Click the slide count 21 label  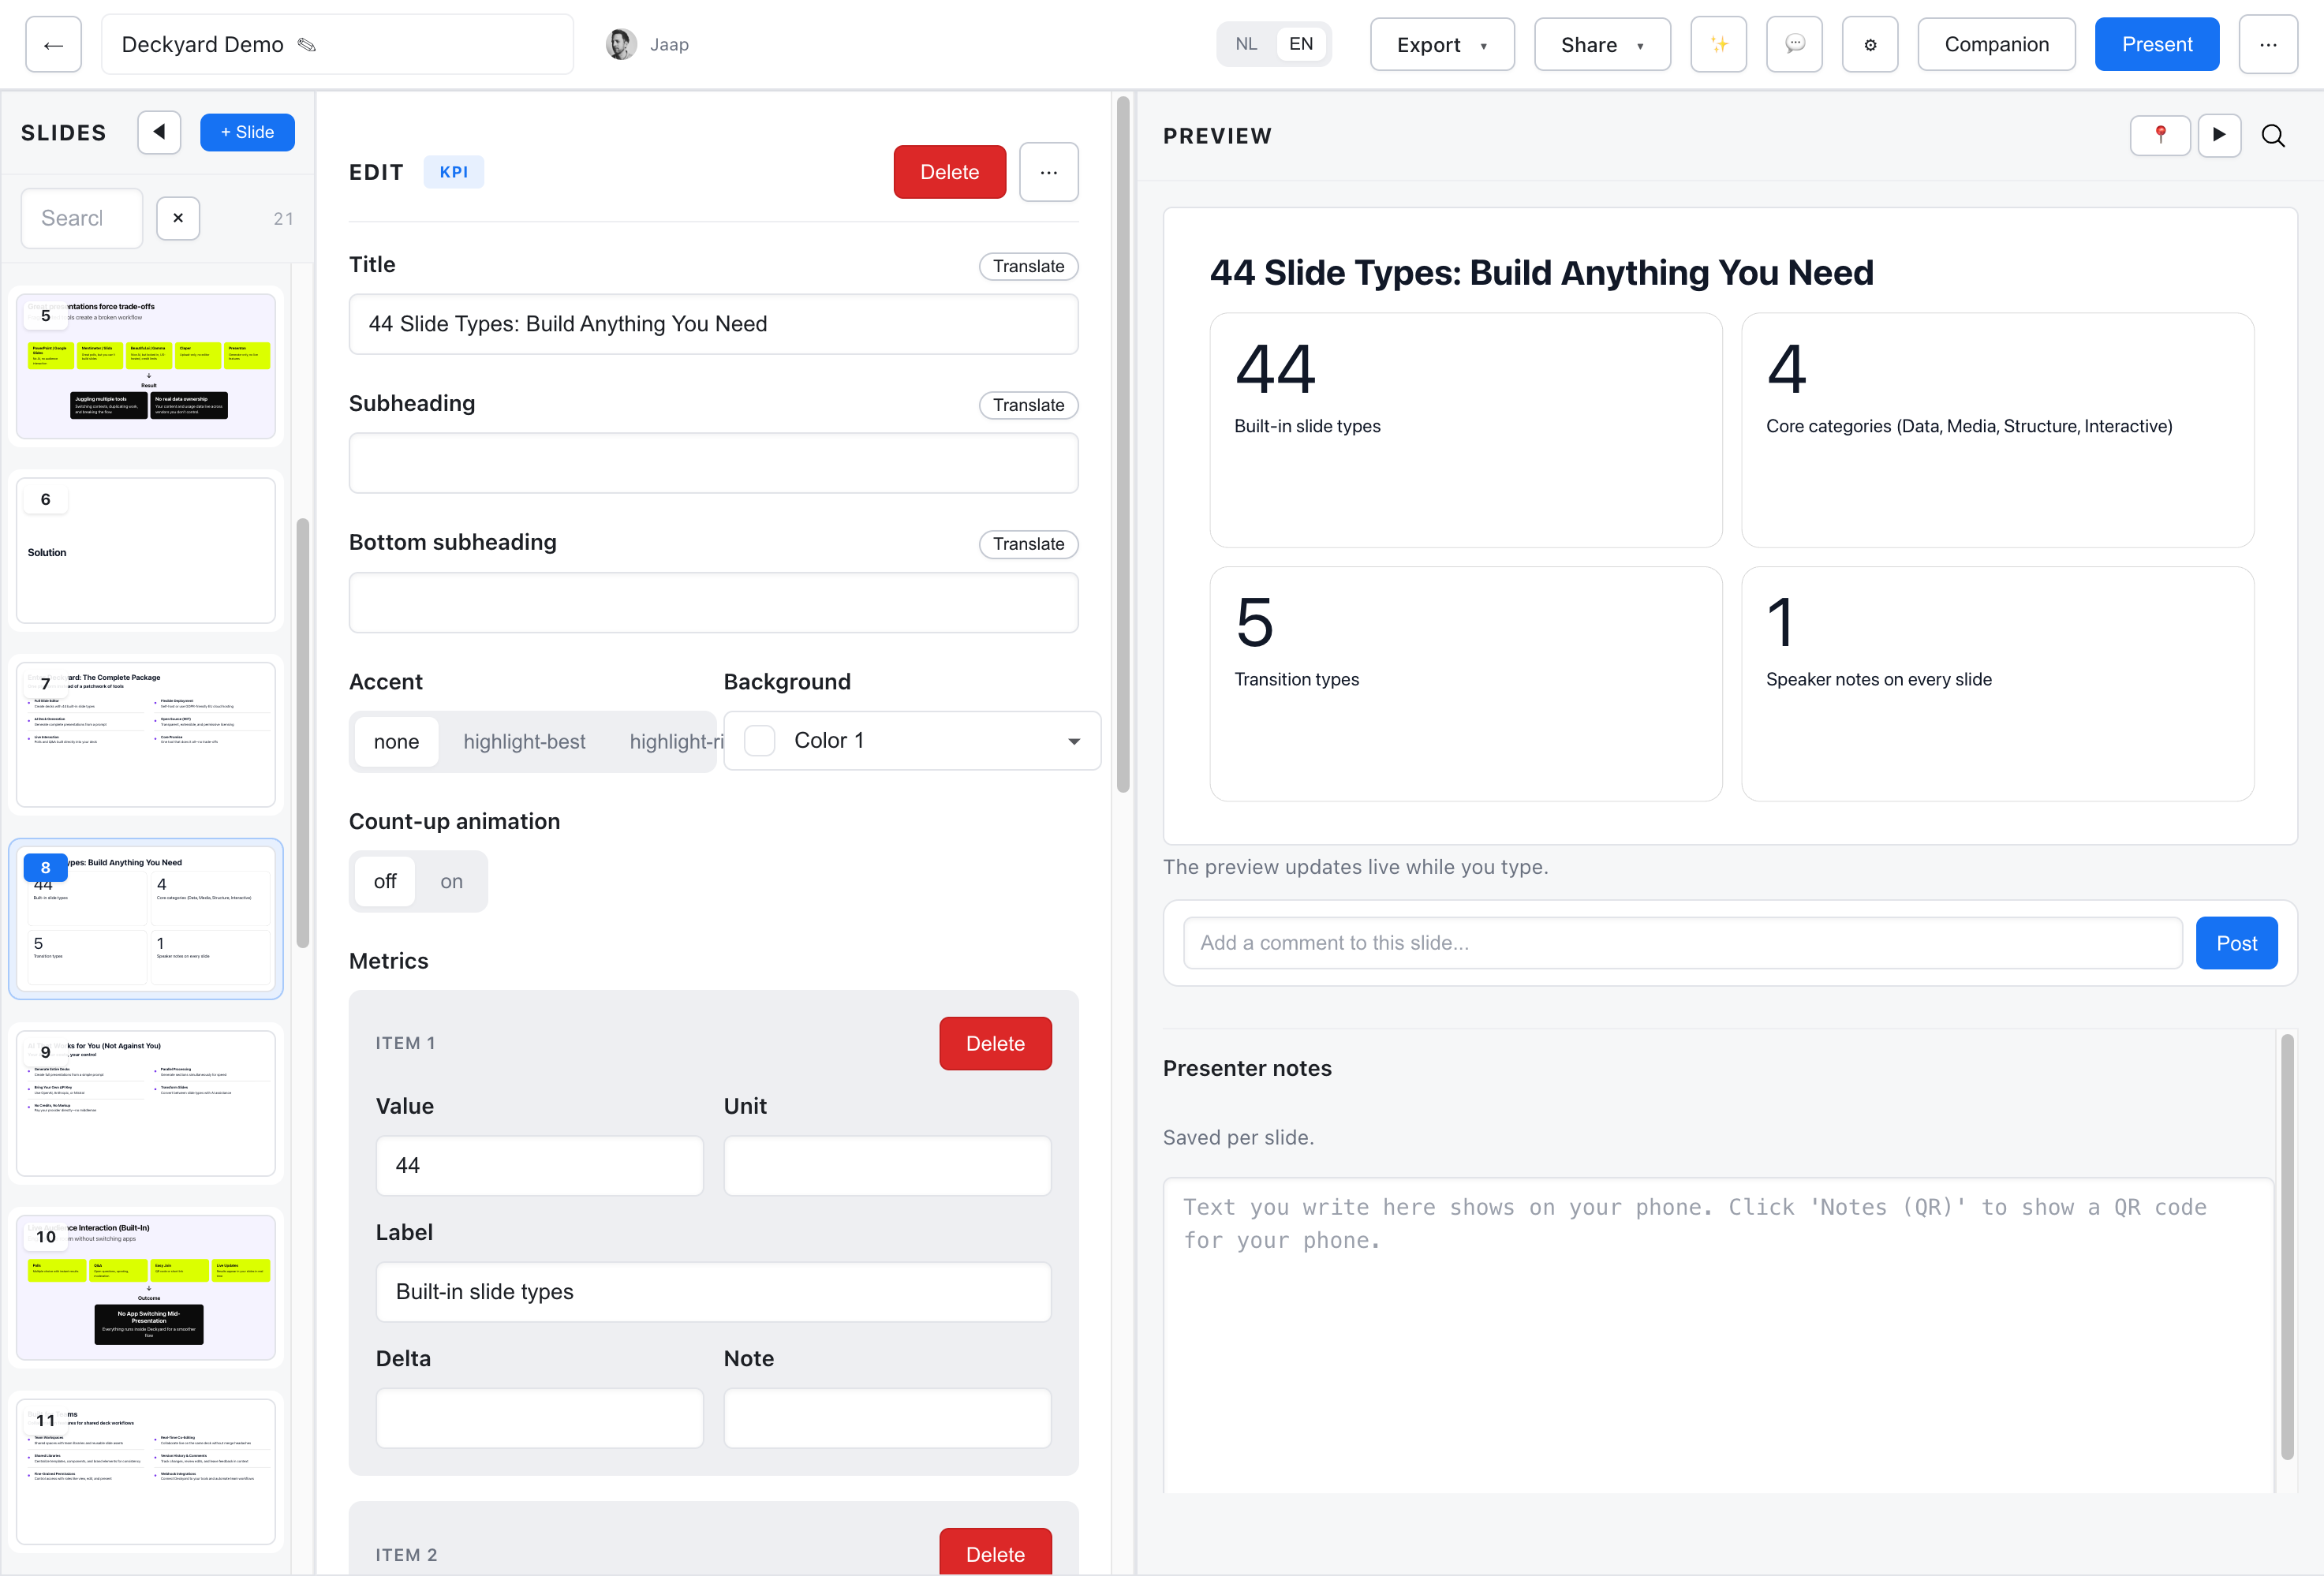pyautogui.click(x=283, y=219)
